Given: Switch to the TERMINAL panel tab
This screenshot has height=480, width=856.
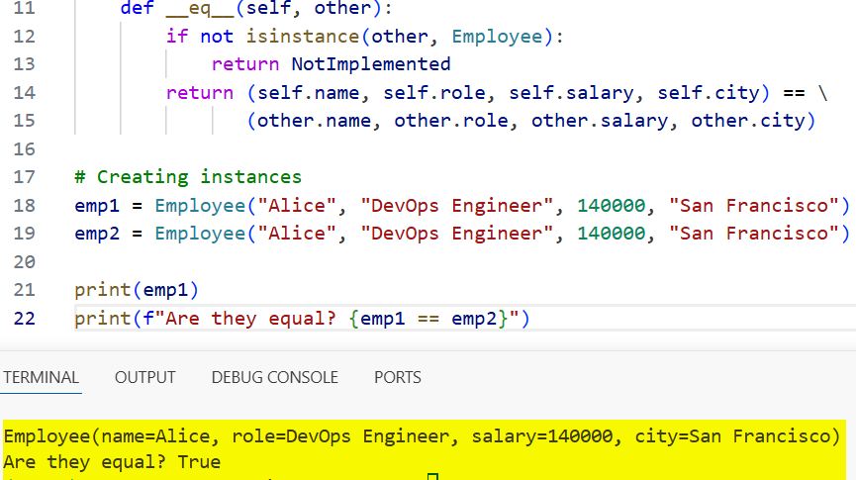Looking at the screenshot, I should click(x=41, y=377).
